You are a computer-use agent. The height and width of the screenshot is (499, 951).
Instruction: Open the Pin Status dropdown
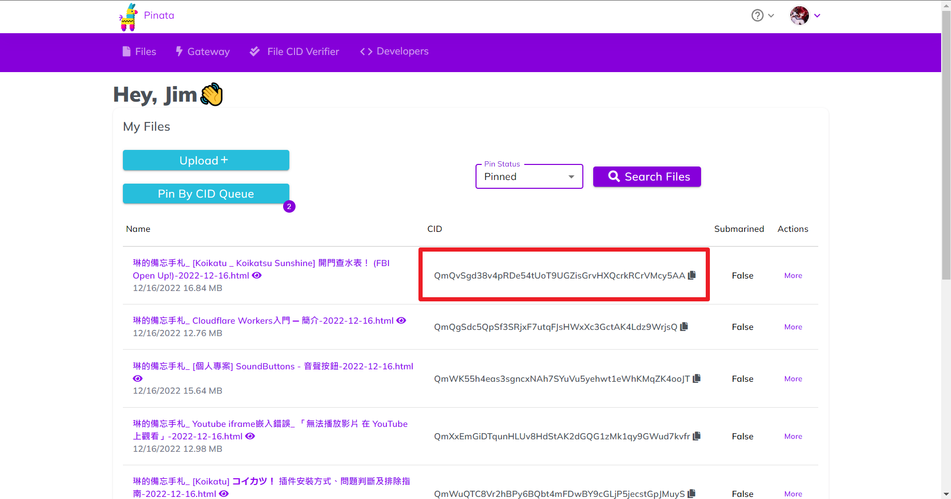[529, 177]
